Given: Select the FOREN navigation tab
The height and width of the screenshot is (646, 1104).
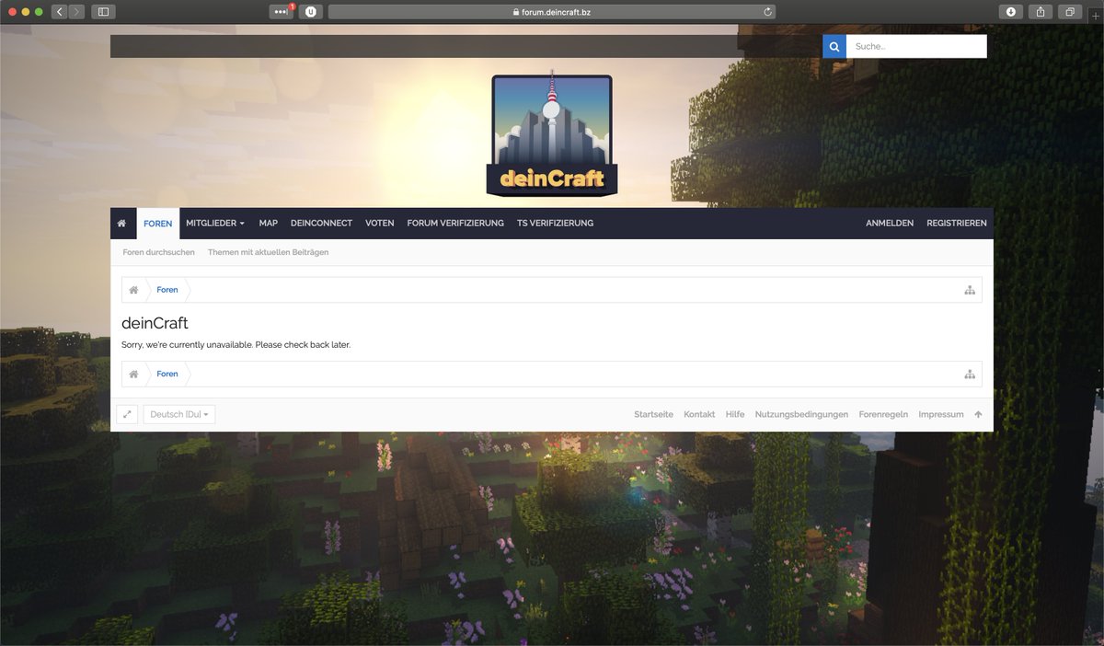Looking at the screenshot, I should point(158,224).
